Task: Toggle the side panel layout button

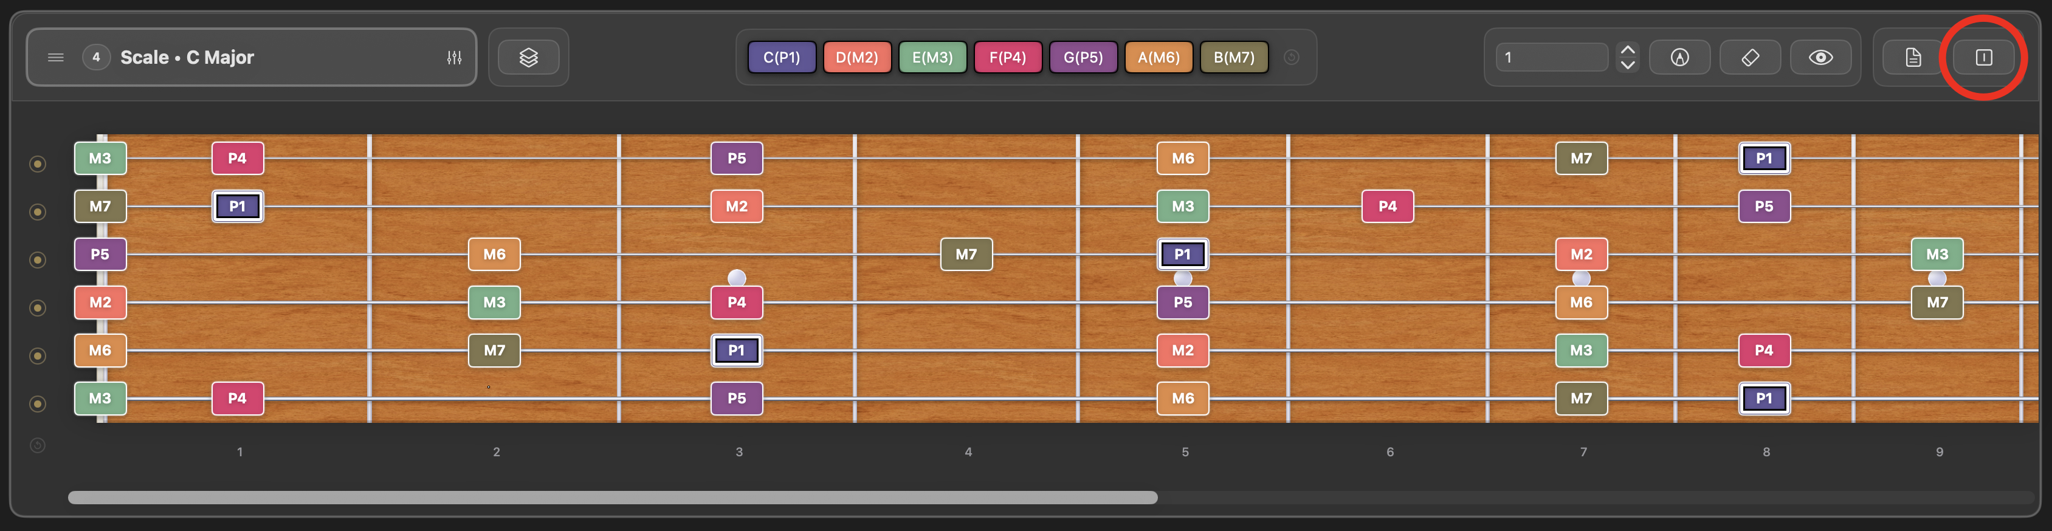Action: pos(1983,57)
